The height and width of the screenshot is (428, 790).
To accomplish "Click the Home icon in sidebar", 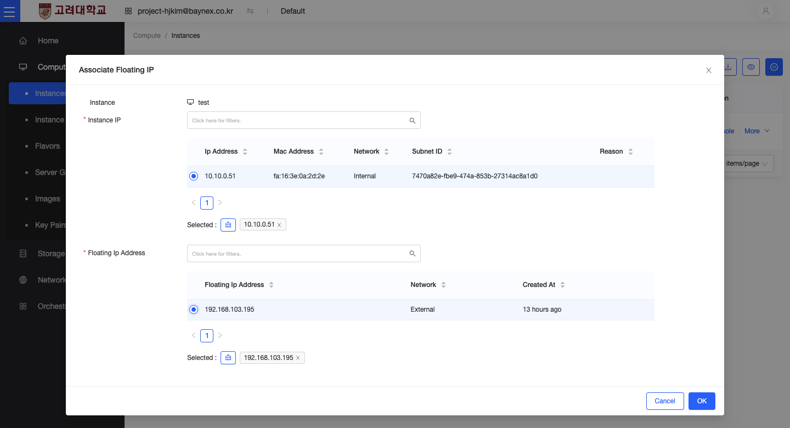I will pos(23,41).
